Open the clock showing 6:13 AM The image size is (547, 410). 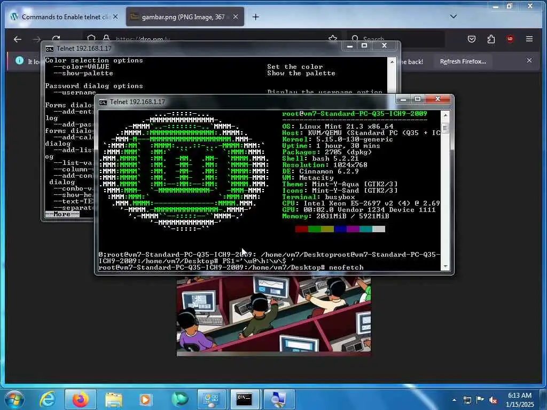click(520, 400)
